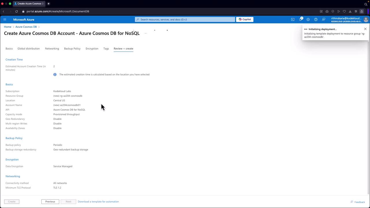
Task: Open the browser downloads icon
Action: [x=350, y=11]
